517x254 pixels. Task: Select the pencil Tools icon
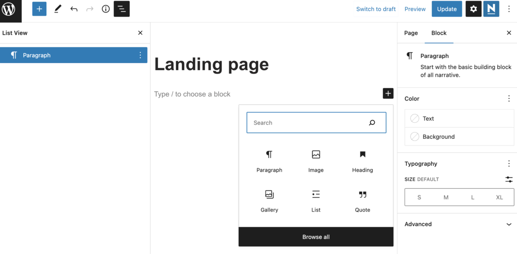(58, 9)
